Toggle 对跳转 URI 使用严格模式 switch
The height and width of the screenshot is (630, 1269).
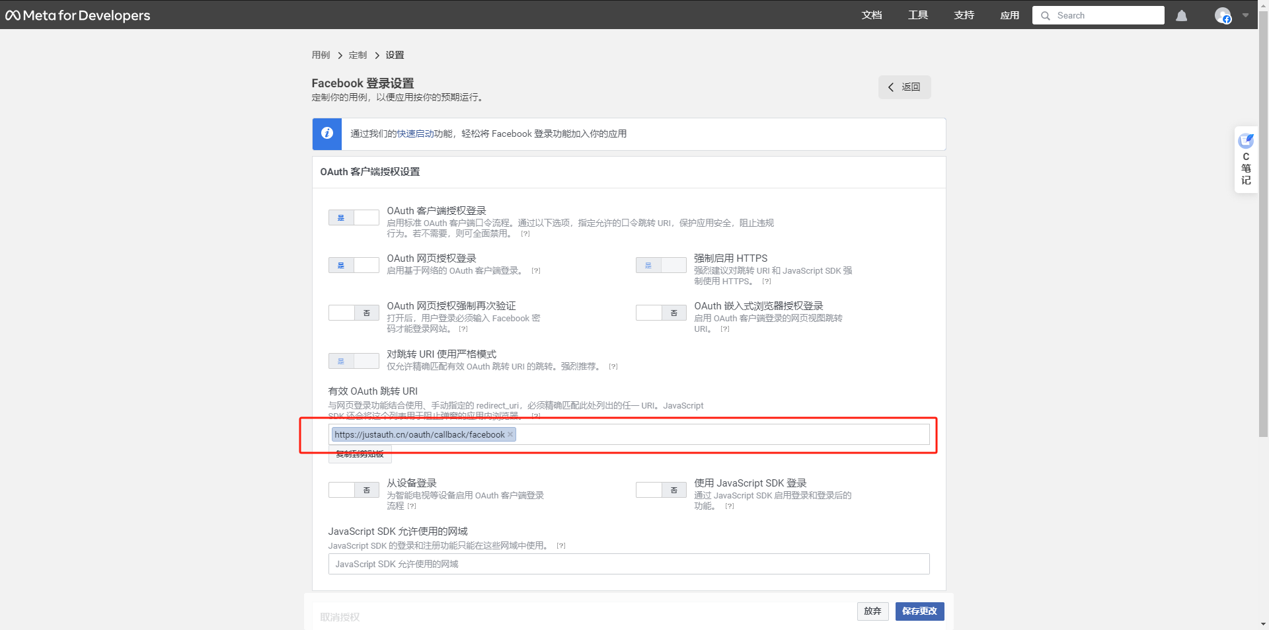pyautogui.click(x=354, y=361)
